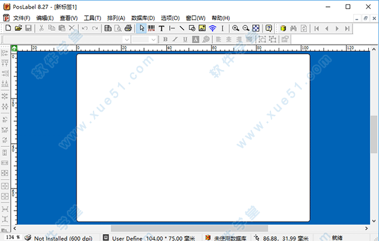Select the horizontal line segment tool
Viewport: 379px width, 241px height.
172,28
